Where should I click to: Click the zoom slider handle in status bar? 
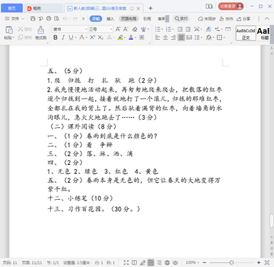point(232,262)
